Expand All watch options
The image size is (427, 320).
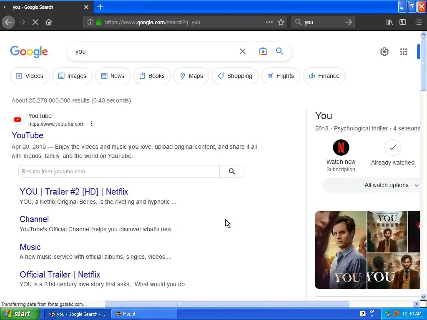372,185
